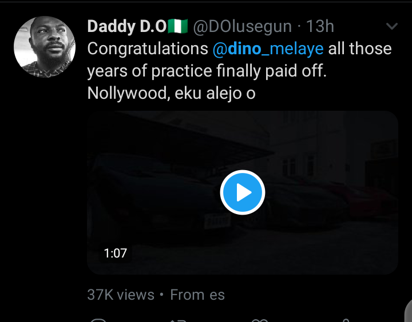Tap the reply speech bubble icon
The height and width of the screenshot is (322, 412).
coord(98,320)
